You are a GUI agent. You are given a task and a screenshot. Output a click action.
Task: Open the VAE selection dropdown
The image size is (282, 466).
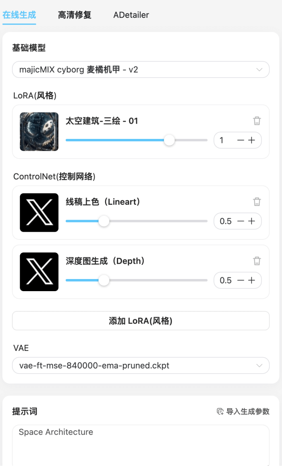coord(141,365)
